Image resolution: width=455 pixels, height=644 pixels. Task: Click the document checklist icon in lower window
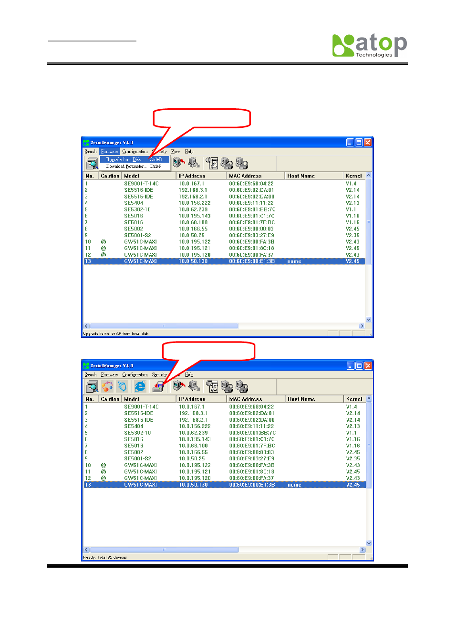[x=212, y=386]
